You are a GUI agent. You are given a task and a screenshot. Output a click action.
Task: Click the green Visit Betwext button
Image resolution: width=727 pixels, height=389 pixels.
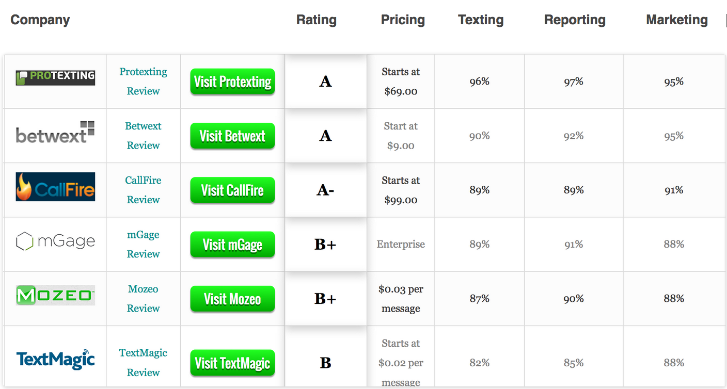point(232,136)
